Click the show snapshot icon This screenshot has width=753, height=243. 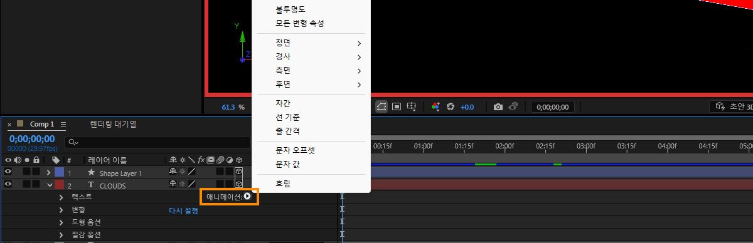click(x=513, y=106)
